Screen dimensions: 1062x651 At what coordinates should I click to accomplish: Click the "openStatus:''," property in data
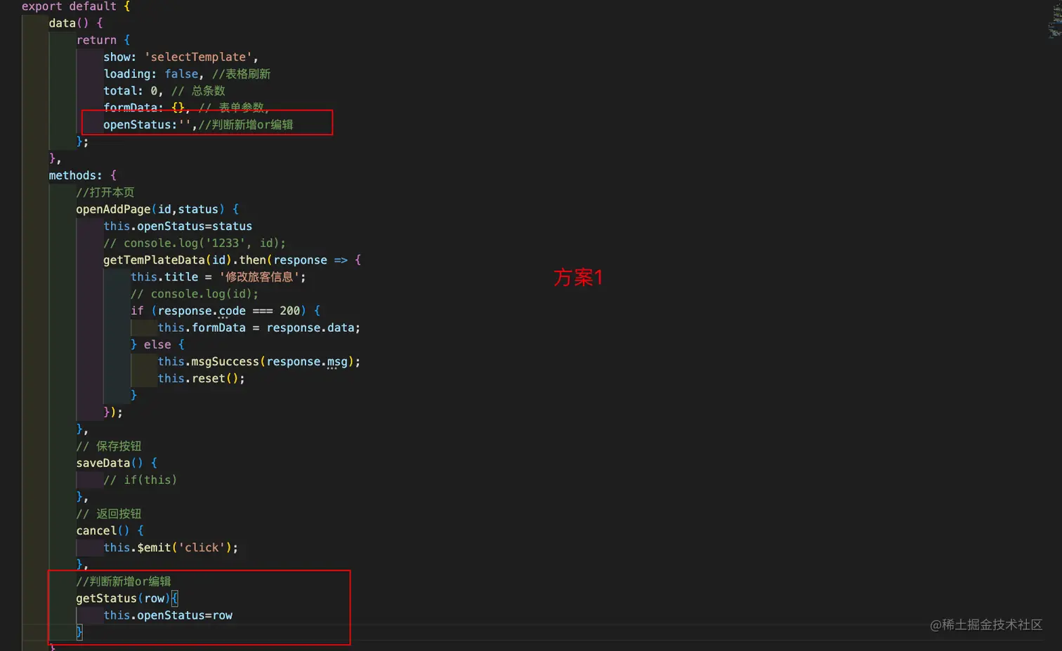click(x=150, y=125)
